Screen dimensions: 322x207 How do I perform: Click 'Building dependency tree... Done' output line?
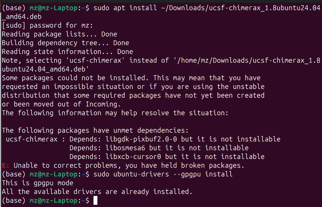(x=66, y=43)
